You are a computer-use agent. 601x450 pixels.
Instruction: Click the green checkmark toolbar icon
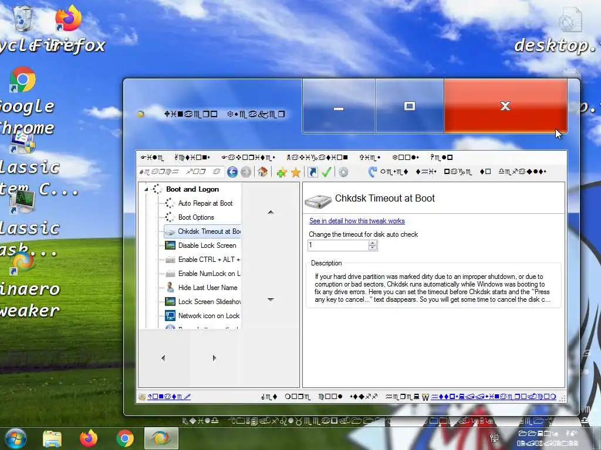click(326, 172)
